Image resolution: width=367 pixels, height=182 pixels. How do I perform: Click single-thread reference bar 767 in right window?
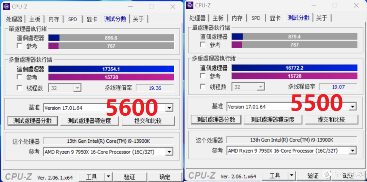294,45
